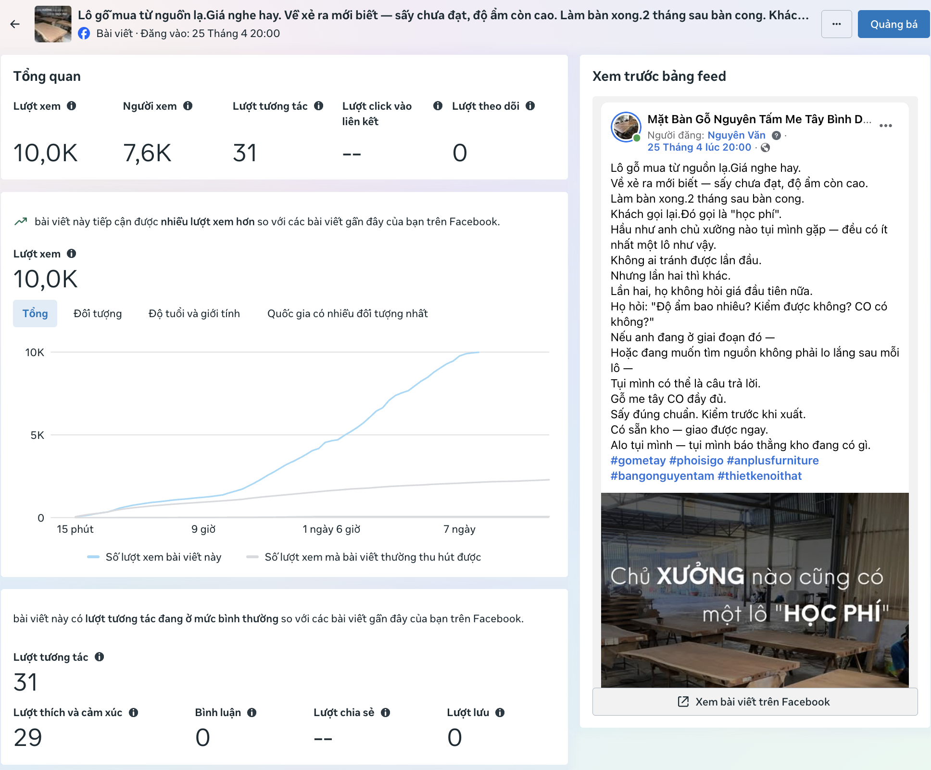Open the #gometay hashtag link
931x770 pixels.
(638, 461)
